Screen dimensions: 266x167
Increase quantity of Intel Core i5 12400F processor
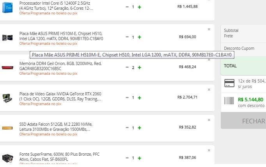pos(139,7)
